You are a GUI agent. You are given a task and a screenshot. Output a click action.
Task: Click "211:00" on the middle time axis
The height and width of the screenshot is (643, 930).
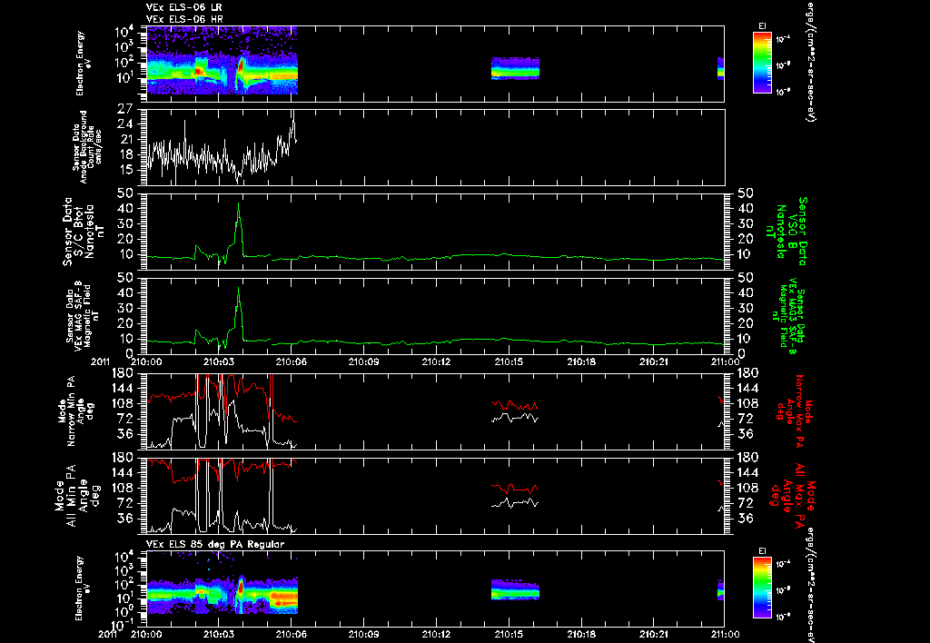(x=726, y=361)
